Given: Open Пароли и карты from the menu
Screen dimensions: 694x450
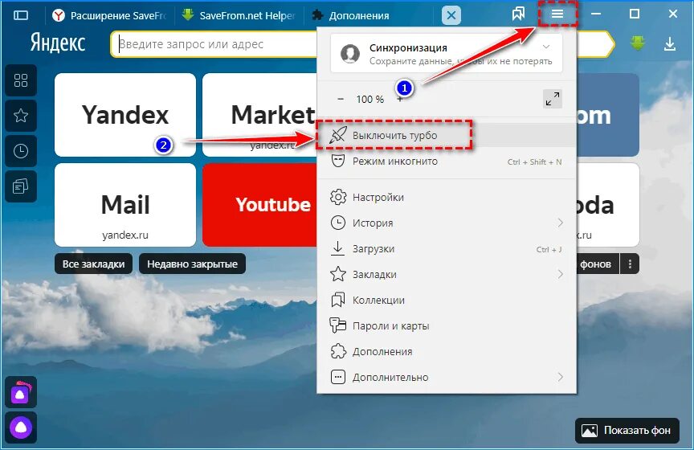Looking at the screenshot, I should pyautogui.click(x=446, y=325).
